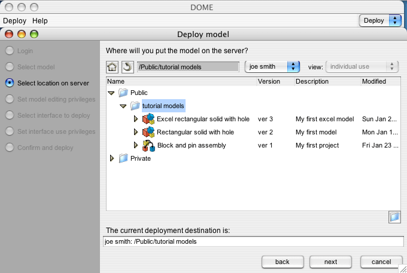Click the 'ver 1' version cell

(265, 145)
